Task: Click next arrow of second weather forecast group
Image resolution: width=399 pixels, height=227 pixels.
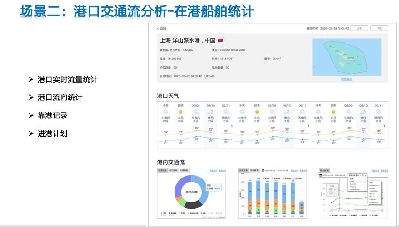Action: coord(308,126)
